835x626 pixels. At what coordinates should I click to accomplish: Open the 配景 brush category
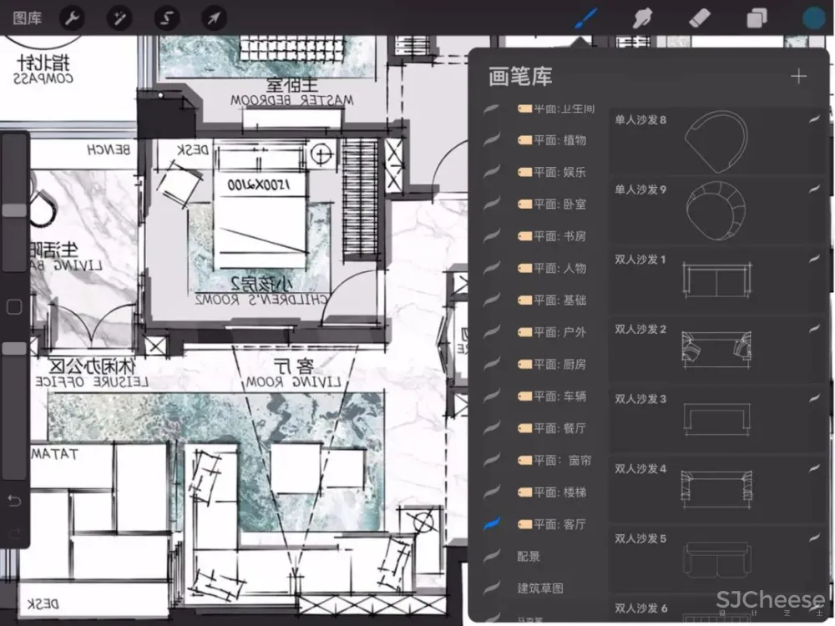point(529,556)
